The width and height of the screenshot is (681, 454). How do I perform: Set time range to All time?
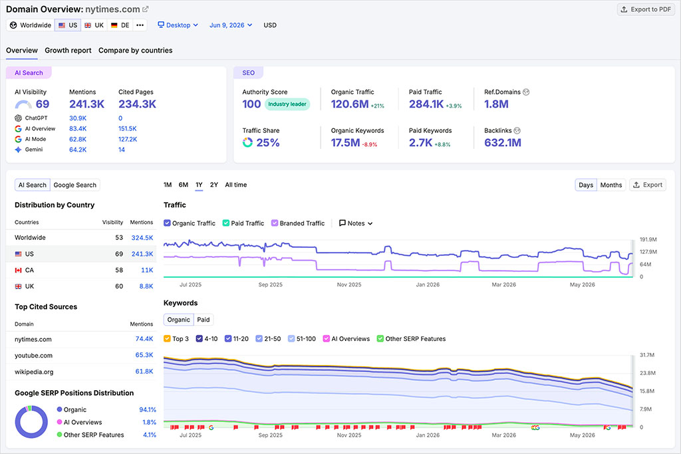coord(236,185)
